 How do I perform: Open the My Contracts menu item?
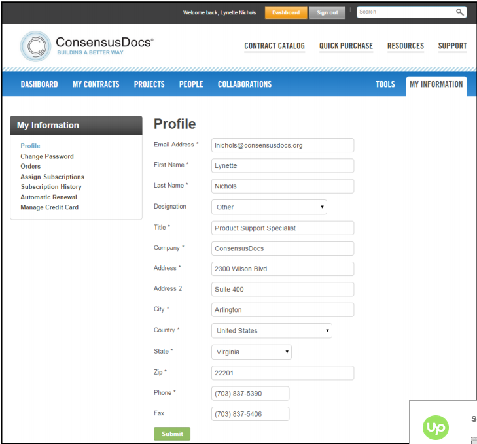[x=96, y=84]
